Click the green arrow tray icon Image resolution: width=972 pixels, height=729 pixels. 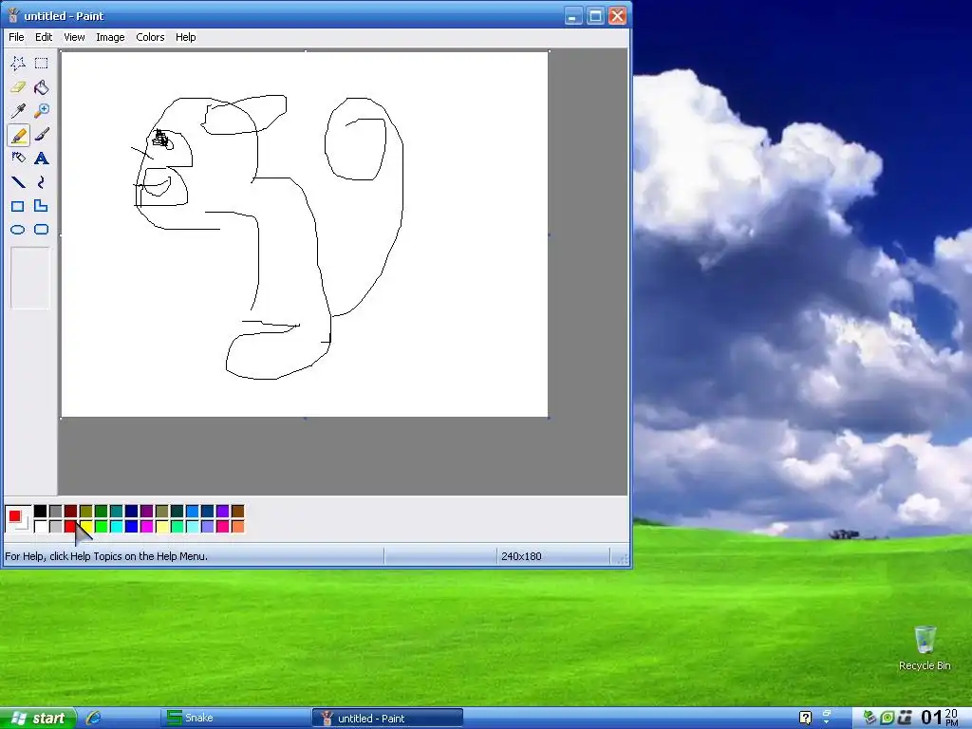point(869,718)
